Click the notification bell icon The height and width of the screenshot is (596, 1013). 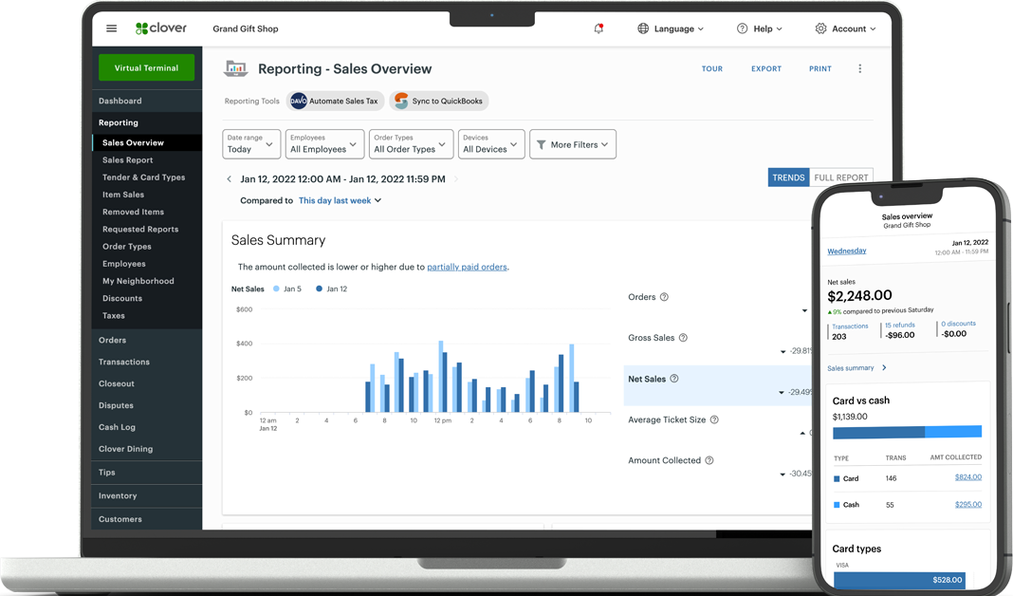[599, 28]
